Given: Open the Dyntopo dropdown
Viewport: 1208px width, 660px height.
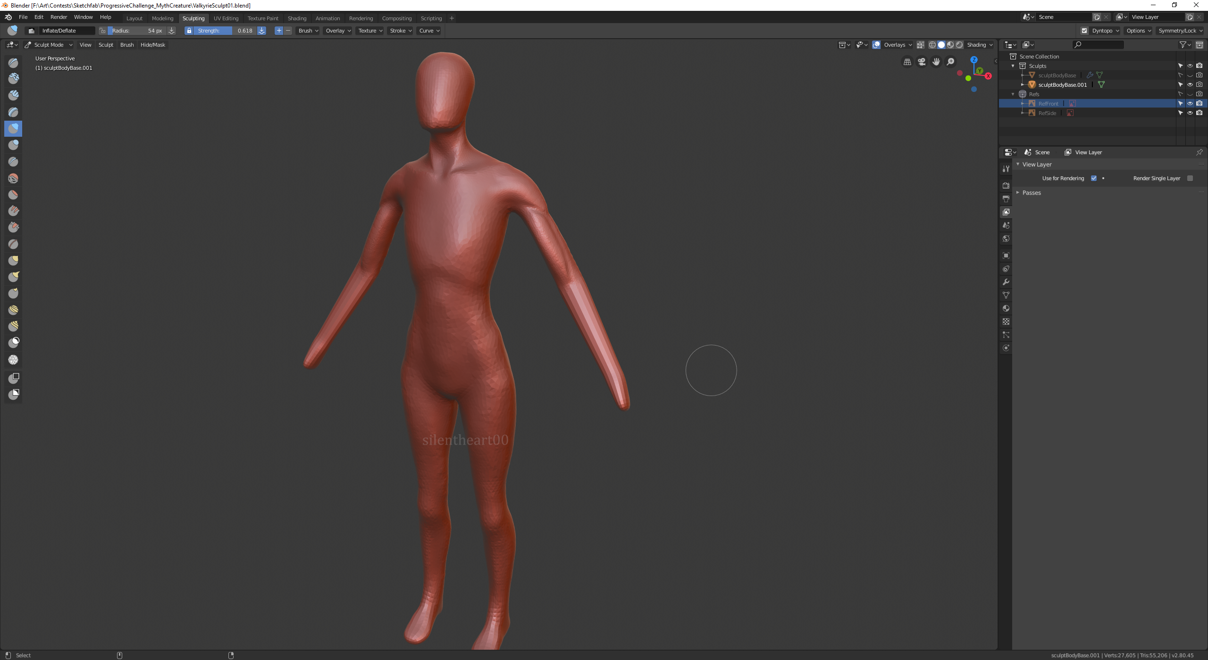Looking at the screenshot, I should pyautogui.click(x=1105, y=31).
